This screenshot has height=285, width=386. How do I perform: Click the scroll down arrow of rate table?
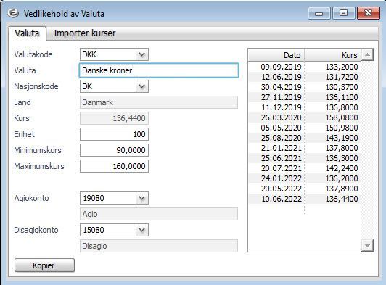click(367, 246)
